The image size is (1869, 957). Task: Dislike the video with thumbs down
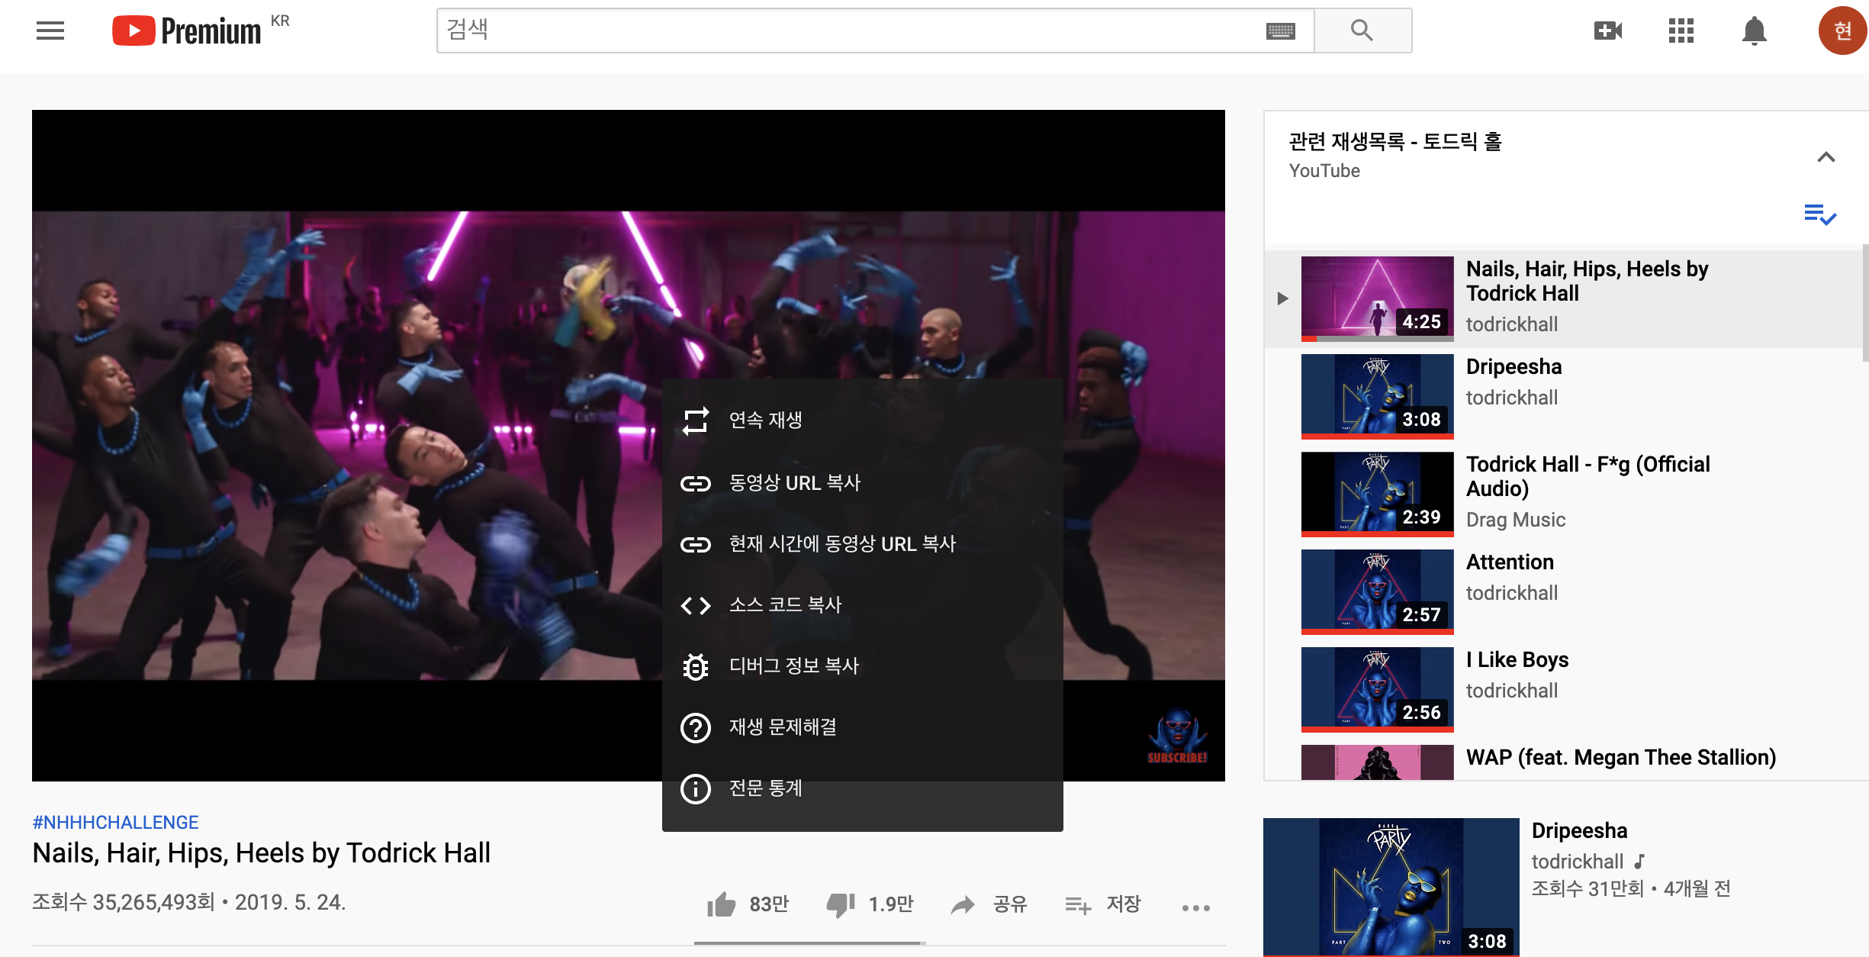point(841,905)
